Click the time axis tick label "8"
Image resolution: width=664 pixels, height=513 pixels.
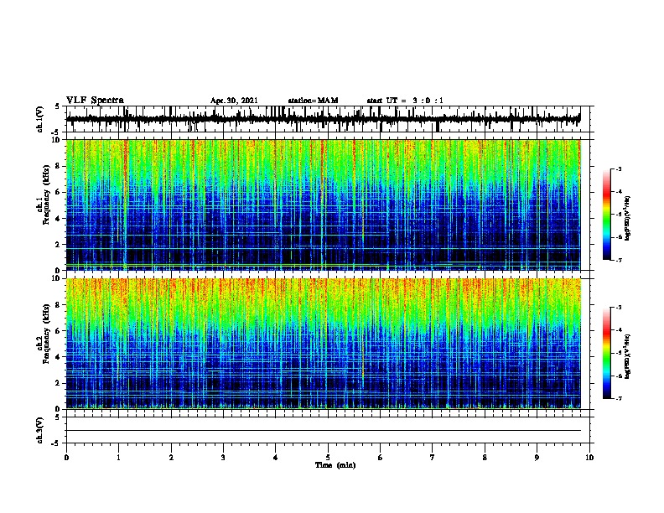click(x=485, y=458)
